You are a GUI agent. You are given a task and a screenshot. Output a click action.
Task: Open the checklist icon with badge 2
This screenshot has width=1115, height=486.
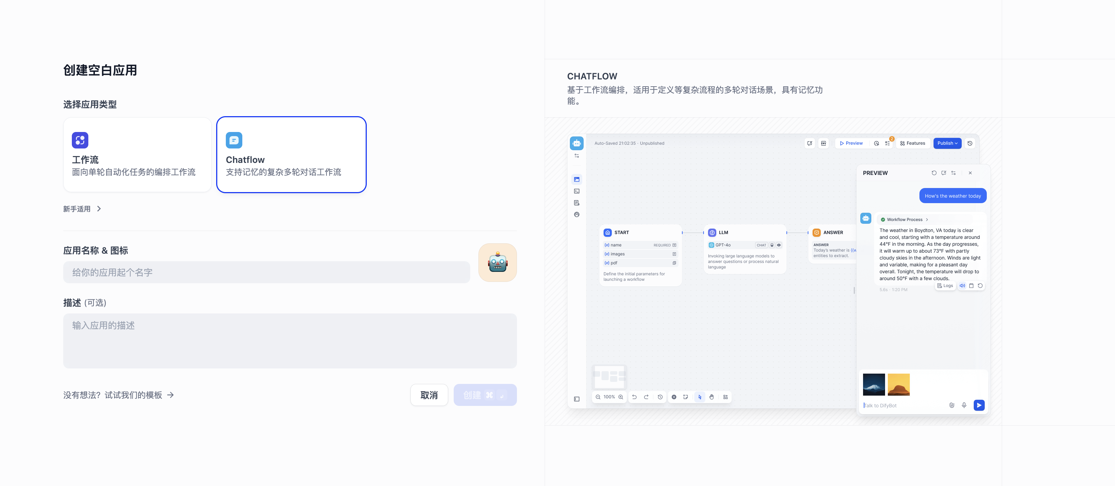tap(887, 143)
